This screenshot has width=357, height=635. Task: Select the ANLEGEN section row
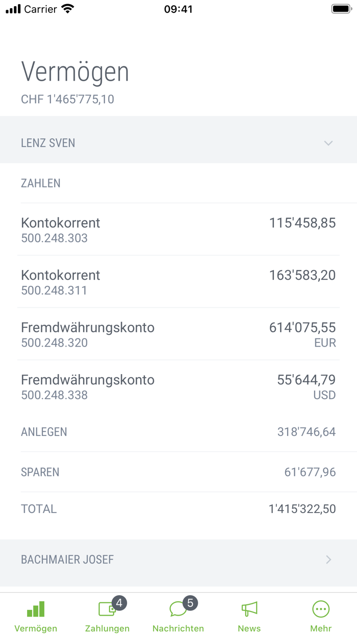coord(178,431)
